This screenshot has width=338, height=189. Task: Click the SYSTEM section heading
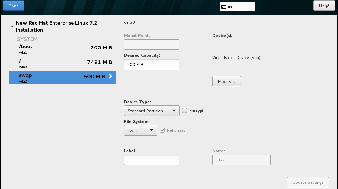[x=27, y=39]
